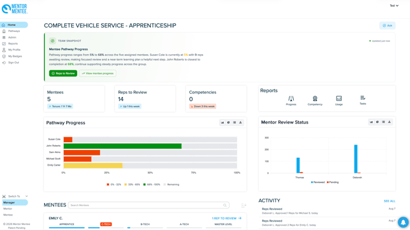Select the A-Tech level

[184, 224]
